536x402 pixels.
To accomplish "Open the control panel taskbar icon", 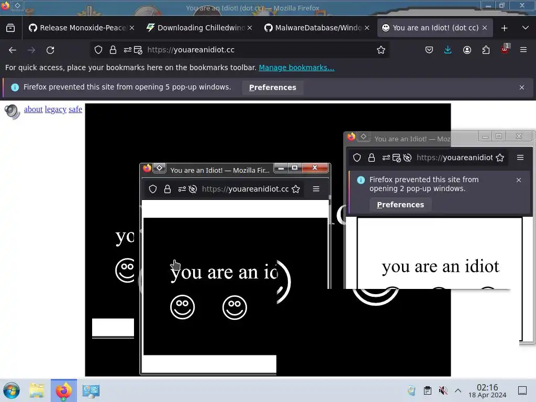I will click(x=91, y=390).
